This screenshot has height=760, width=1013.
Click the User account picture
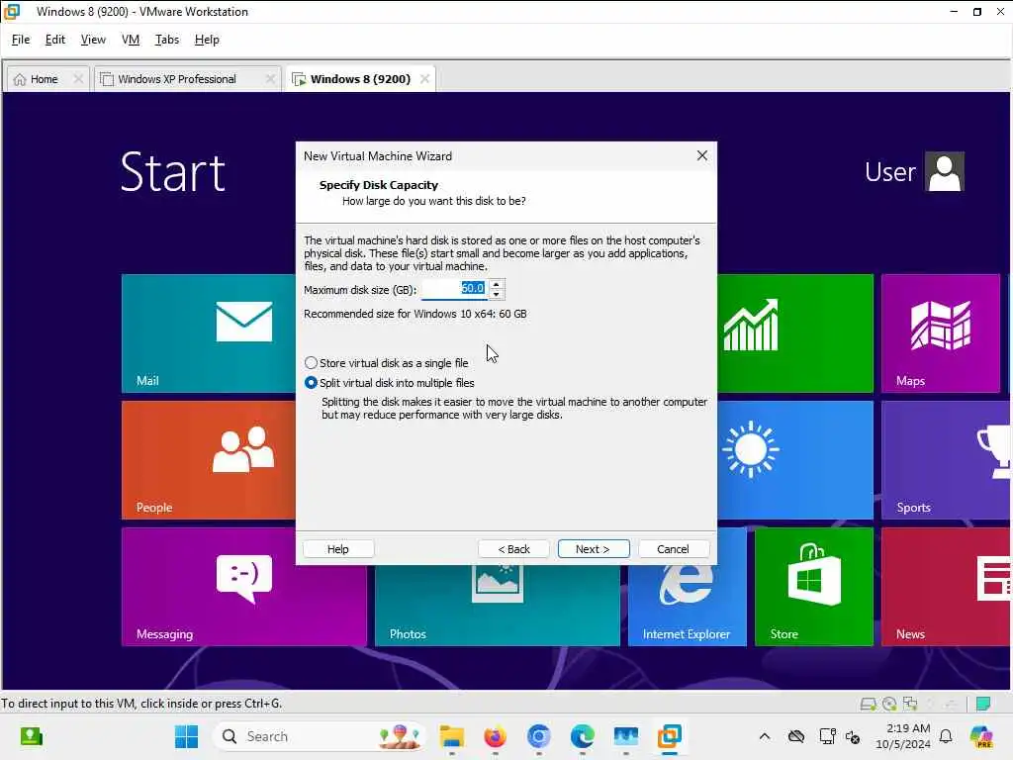point(945,171)
